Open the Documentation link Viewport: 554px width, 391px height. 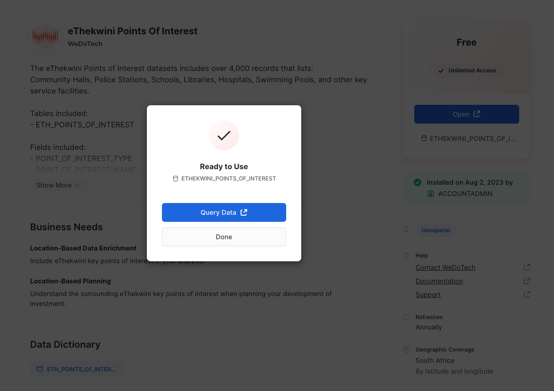point(439,281)
